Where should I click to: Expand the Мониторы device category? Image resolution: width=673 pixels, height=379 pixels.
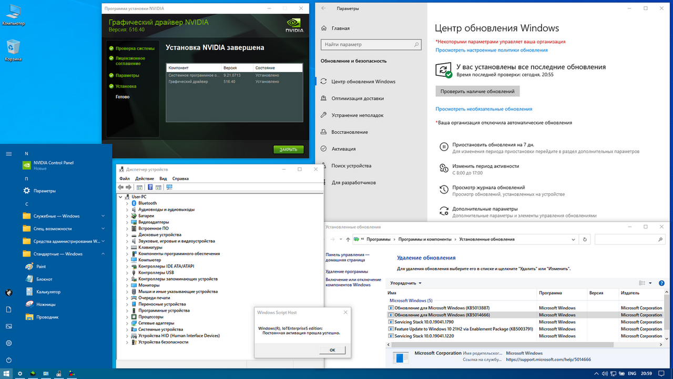[127, 285]
